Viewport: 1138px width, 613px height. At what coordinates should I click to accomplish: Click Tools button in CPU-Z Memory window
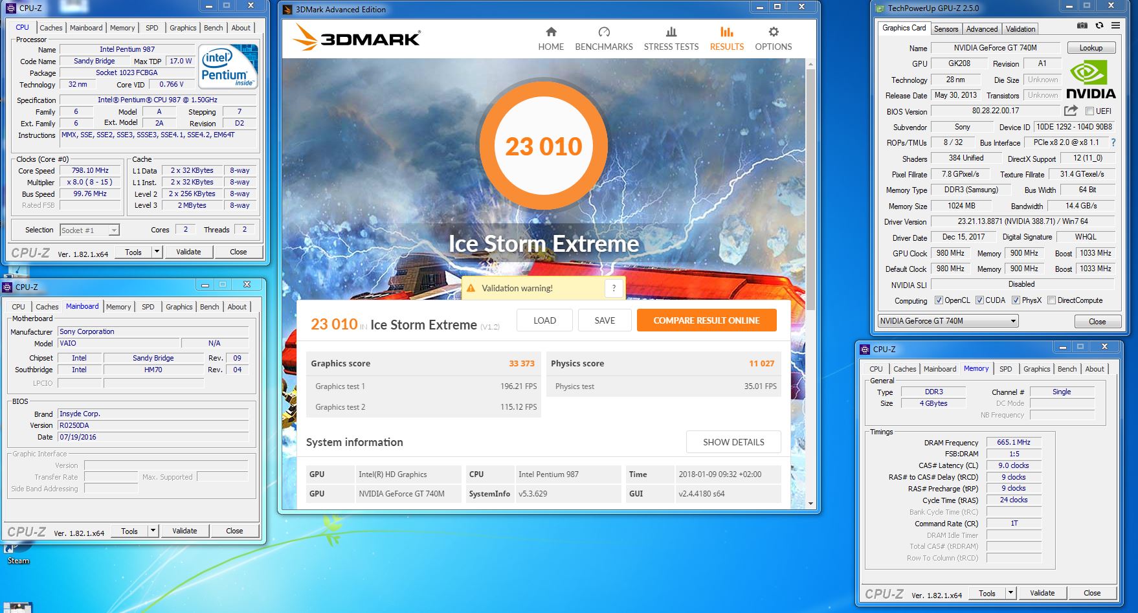(987, 593)
